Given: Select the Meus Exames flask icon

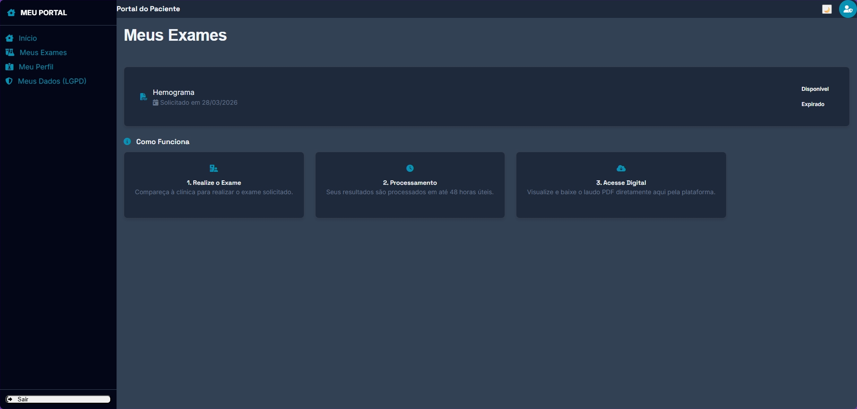Looking at the screenshot, I should (x=10, y=52).
